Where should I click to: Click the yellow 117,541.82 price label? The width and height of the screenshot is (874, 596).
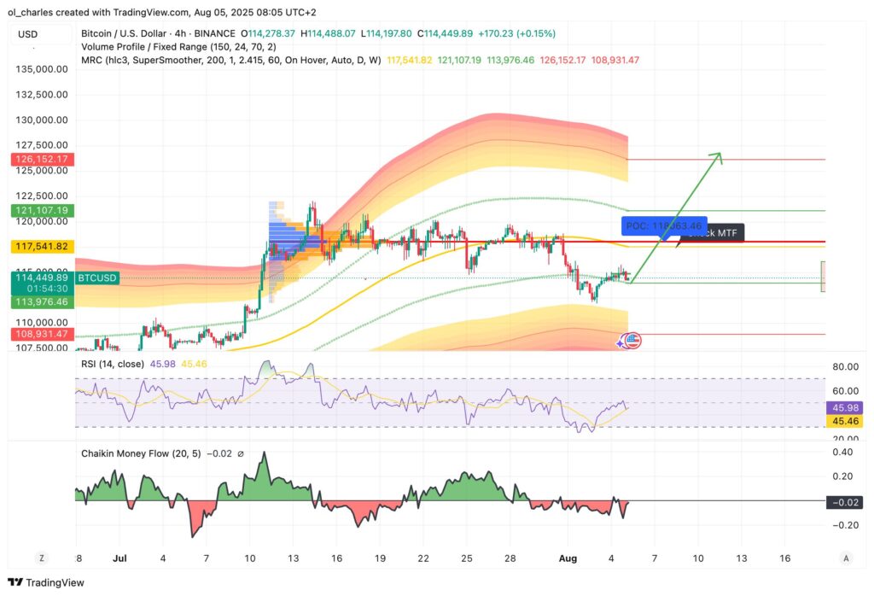point(42,247)
